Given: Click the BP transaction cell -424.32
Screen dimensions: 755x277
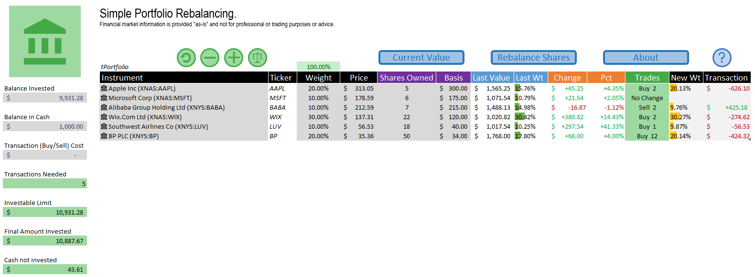Looking at the screenshot, I should point(727,136).
